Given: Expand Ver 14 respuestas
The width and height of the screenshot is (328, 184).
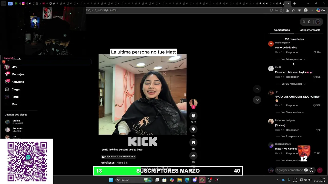Looking at the screenshot, I should 293,59.
